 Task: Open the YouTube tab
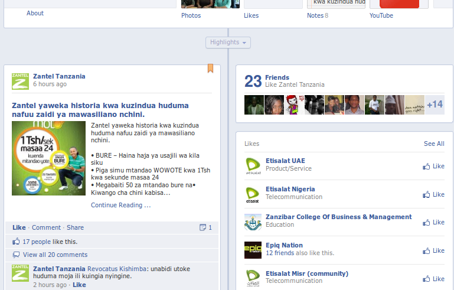pyautogui.click(x=381, y=15)
